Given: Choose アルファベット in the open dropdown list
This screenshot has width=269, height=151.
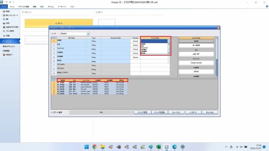Looking at the screenshot, I should [x=144, y=48].
